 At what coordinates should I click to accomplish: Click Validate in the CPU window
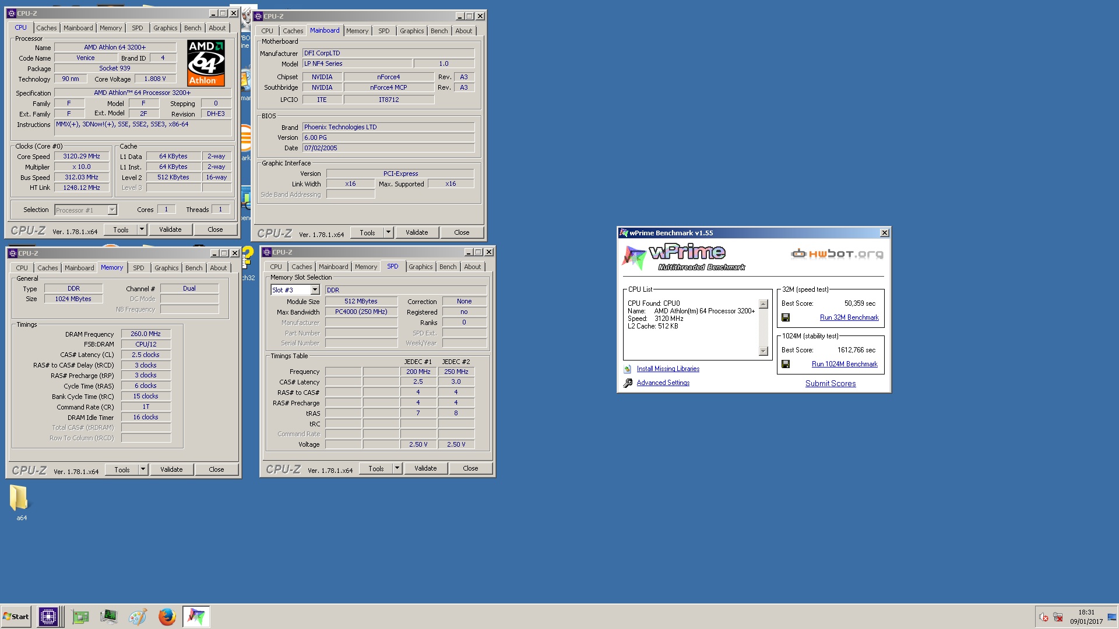coord(170,229)
